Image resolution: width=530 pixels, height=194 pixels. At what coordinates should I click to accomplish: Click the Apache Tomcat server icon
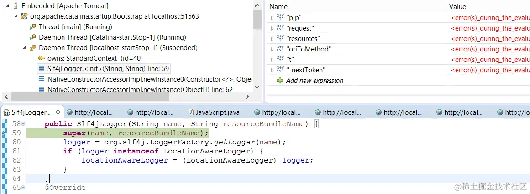[x=15, y=5]
